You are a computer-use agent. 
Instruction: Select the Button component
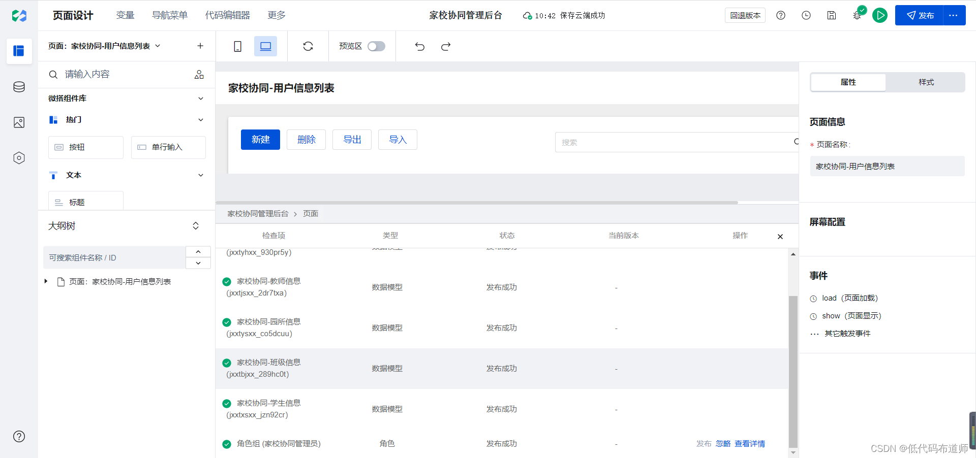tap(86, 147)
